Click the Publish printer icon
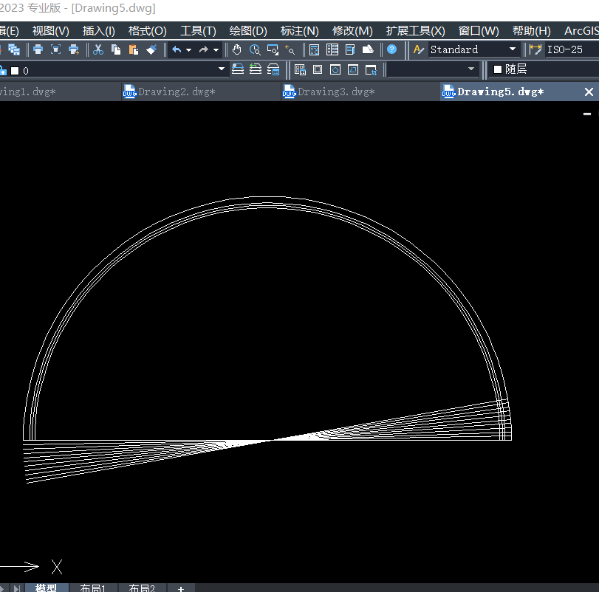The height and width of the screenshot is (592, 599). 74,49
